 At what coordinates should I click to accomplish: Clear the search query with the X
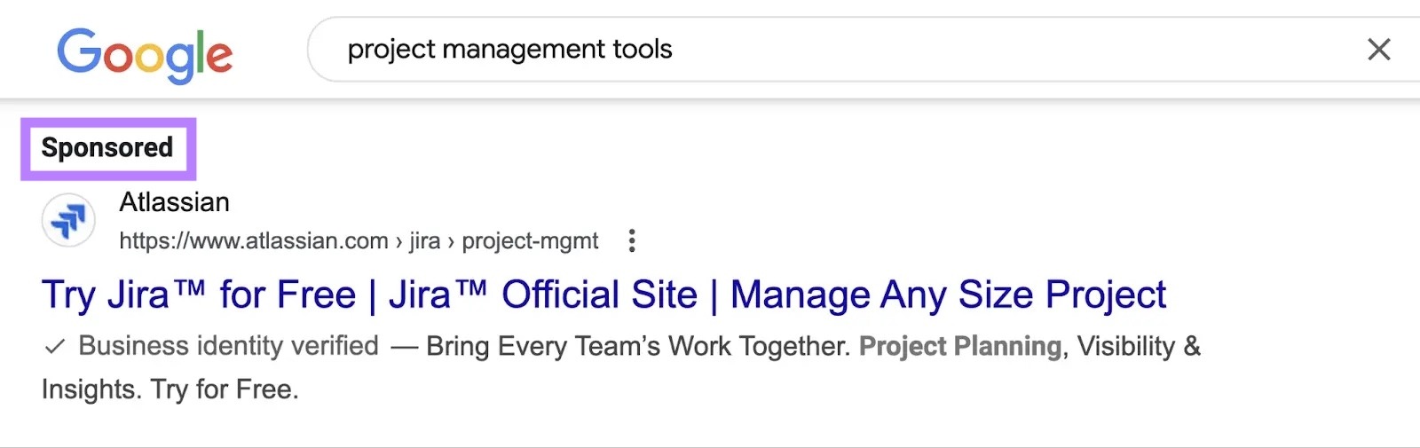[x=1378, y=50]
